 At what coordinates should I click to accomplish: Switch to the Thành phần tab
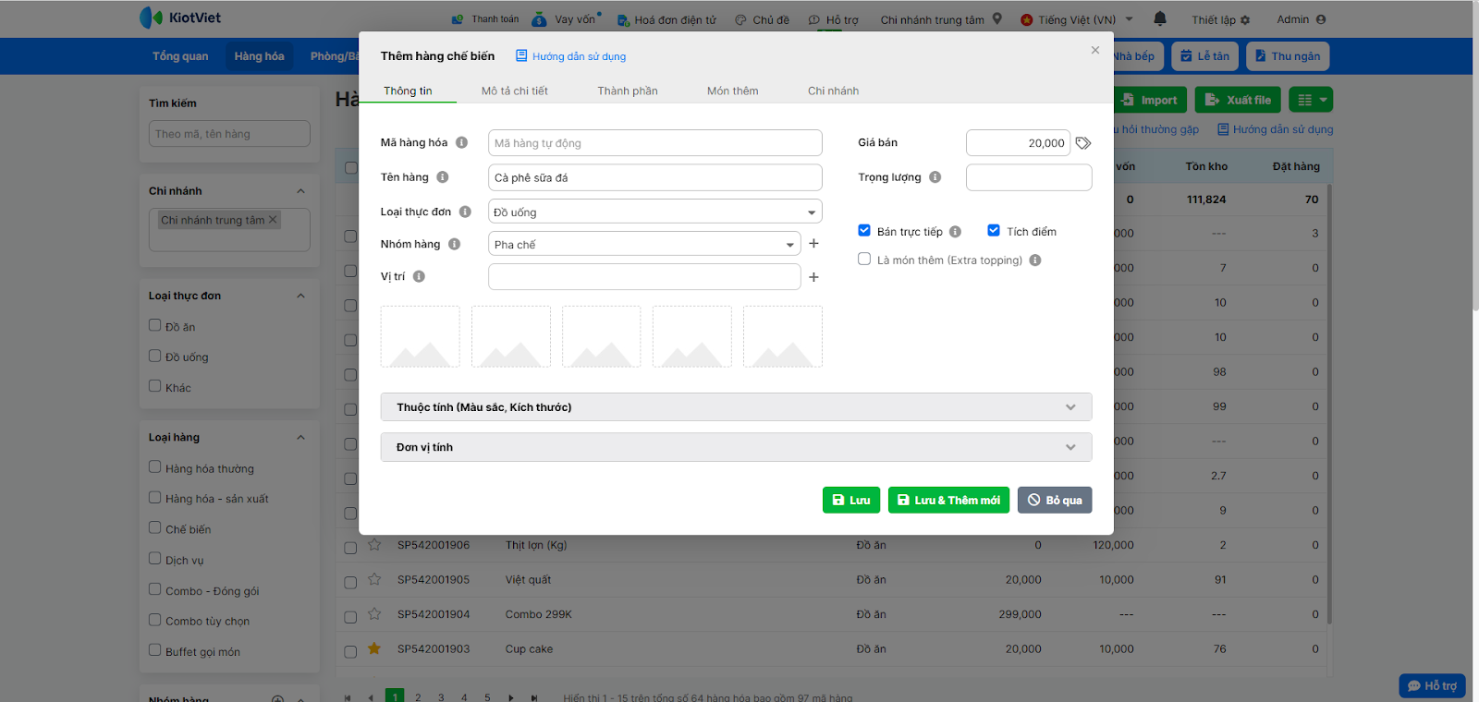tap(627, 91)
